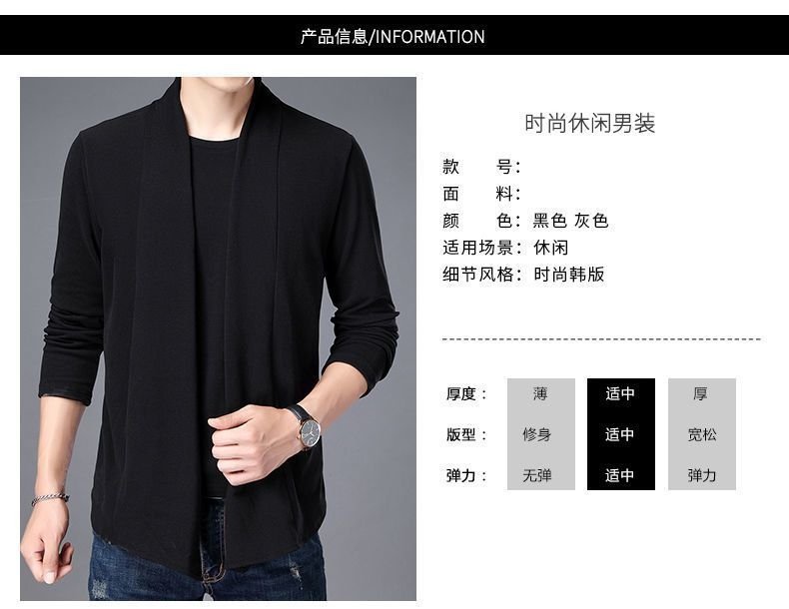Click the model product photo
This screenshot has height=609, width=789.
tap(218, 338)
